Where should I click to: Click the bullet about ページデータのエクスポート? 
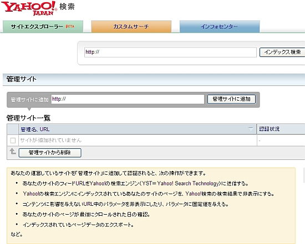pos(78,225)
